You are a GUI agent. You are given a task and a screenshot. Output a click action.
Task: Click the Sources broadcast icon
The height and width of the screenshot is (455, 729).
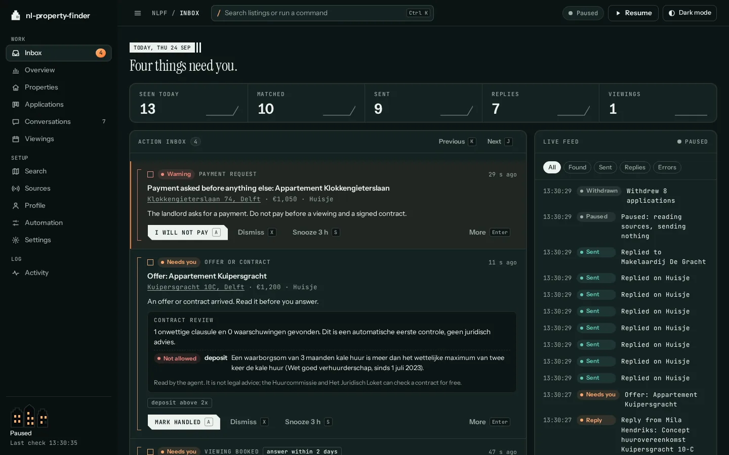click(x=16, y=189)
